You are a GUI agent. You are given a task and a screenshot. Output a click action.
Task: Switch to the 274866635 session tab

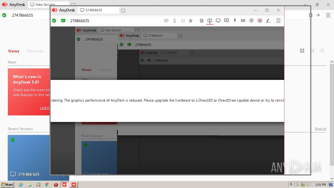point(98,10)
